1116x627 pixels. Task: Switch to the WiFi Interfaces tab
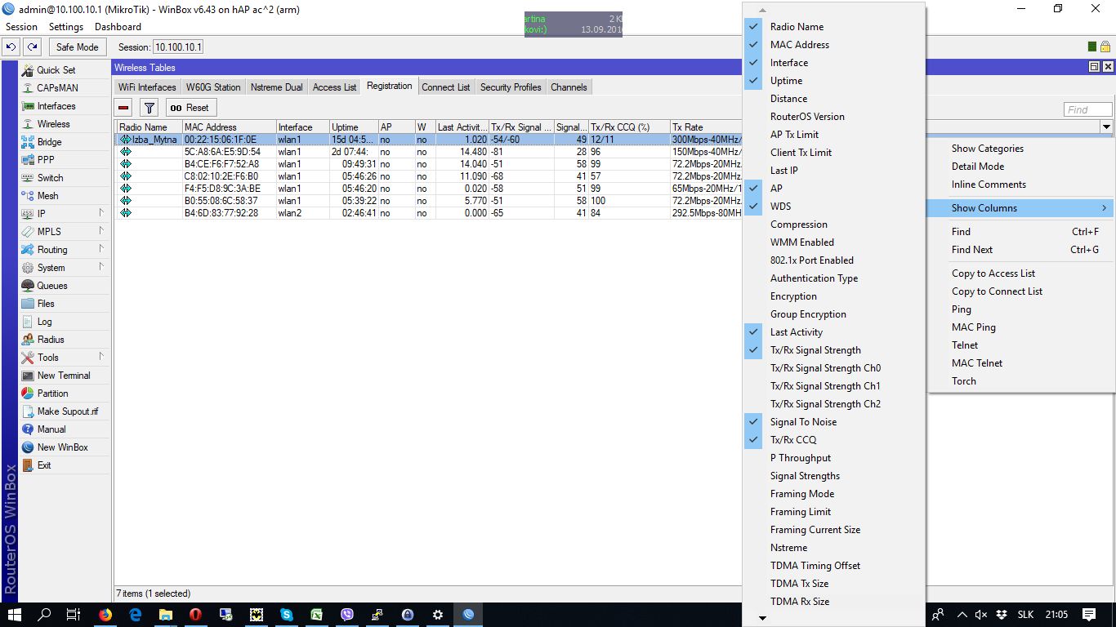147,87
